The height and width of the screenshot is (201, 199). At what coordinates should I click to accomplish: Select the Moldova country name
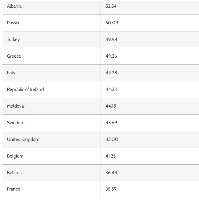tap(15, 106)
